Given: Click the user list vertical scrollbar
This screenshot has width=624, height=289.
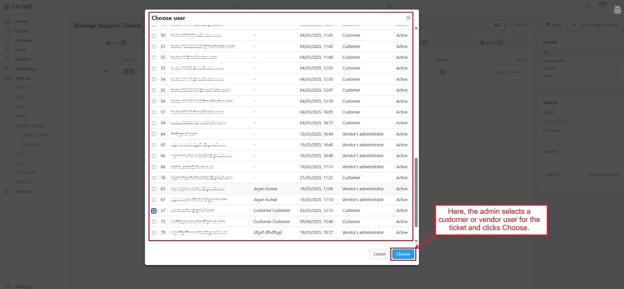Looking at the screenshot, I should [416, 192].
